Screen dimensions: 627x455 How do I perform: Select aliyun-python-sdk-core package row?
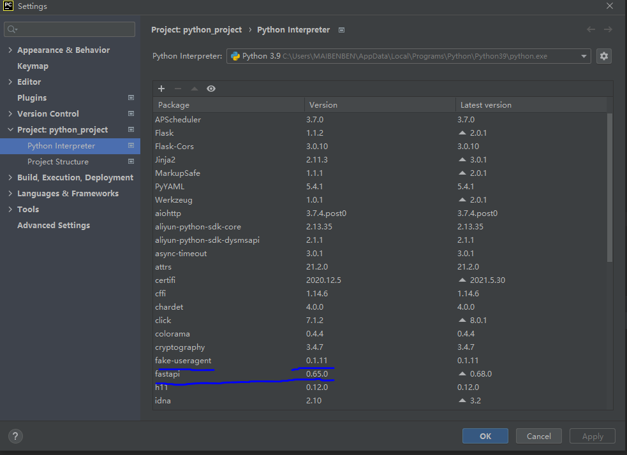pos(380,226)
